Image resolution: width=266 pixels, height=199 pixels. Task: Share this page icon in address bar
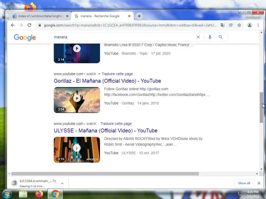pos(231,25)
